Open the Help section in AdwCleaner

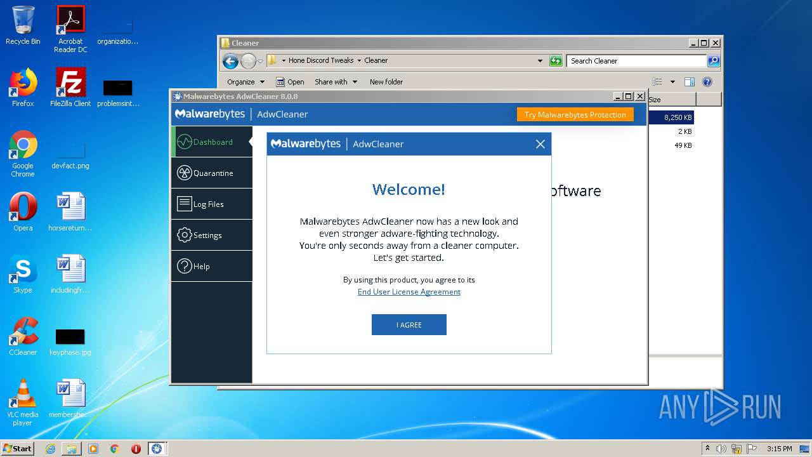pos(212,266)
